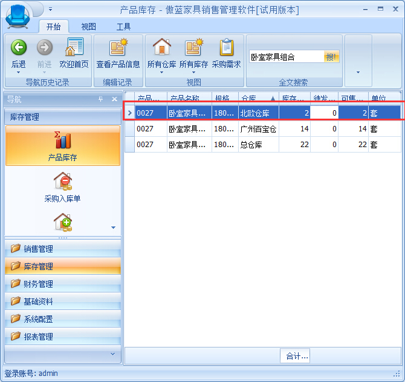Image resolution: width=405 pixels, height=382 pixels.
Task: Switch to the View (视图) ribbon tab
Action: 89,27
